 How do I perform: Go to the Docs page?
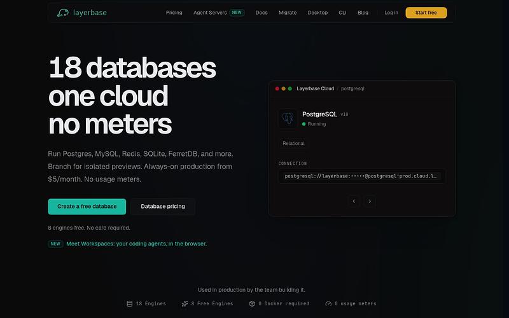[x=261, y=13]
